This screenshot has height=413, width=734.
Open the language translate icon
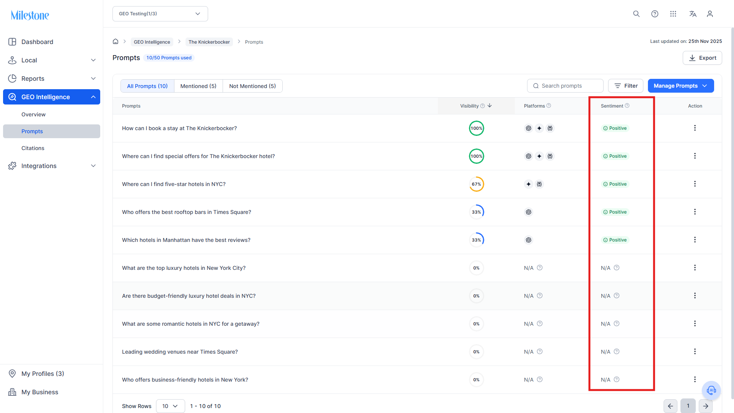coord(693,14)
